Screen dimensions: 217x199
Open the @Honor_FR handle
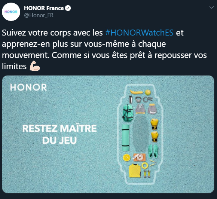(x=39, y=15)
